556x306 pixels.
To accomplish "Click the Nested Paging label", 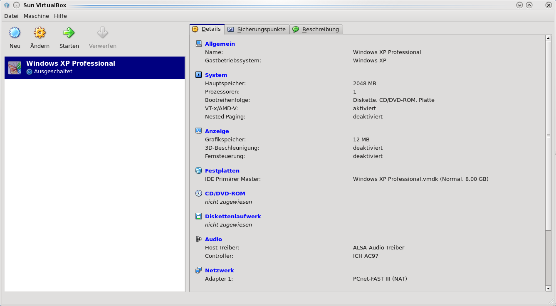I will [x=225, y=116].
